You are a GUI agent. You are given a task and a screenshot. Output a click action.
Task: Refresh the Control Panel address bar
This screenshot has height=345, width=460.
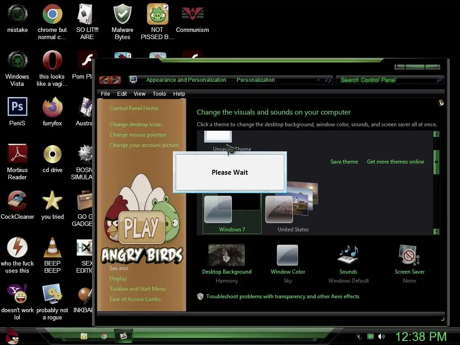(327, 80)
